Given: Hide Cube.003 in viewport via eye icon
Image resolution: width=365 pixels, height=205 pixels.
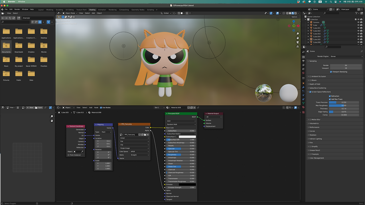Looking at the screenshot, I should click(358, 34).
